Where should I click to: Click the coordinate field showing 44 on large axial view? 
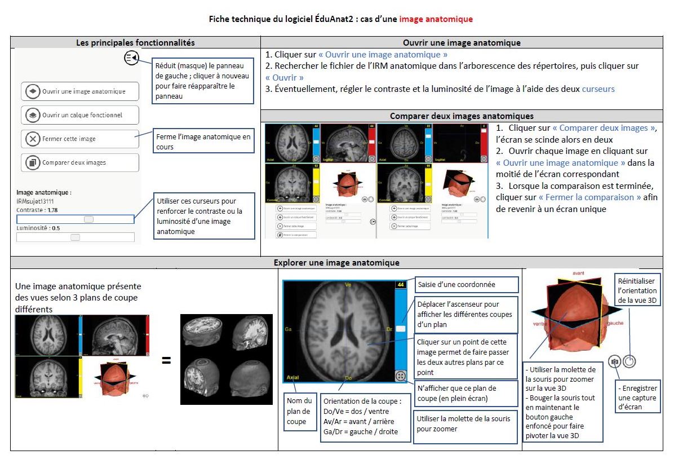(x=401, y=285)
